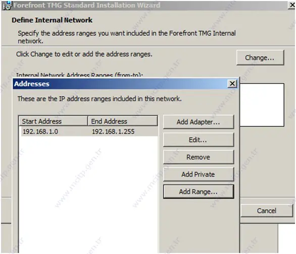Cancel the installation wizard
Screen dimensions: 296x254
(267, 211)
